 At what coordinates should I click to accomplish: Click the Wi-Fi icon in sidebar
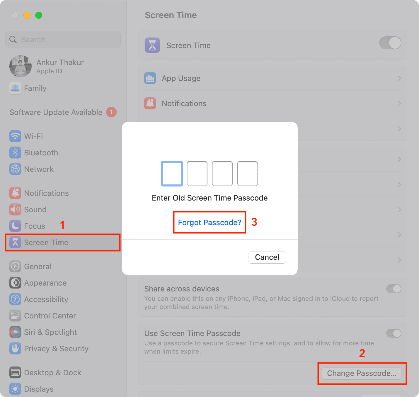15,136
